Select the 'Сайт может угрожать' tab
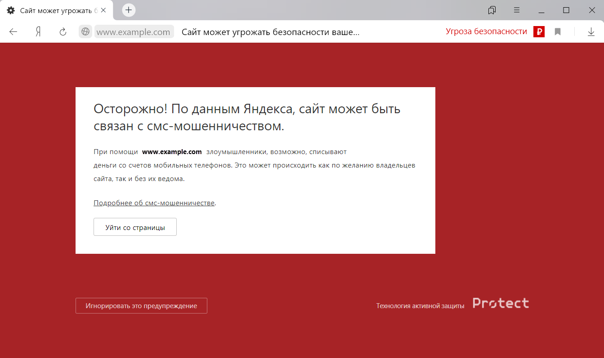Screen dimensions: 604x358 56,10
